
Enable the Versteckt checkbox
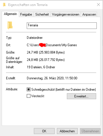click(28, 96)
